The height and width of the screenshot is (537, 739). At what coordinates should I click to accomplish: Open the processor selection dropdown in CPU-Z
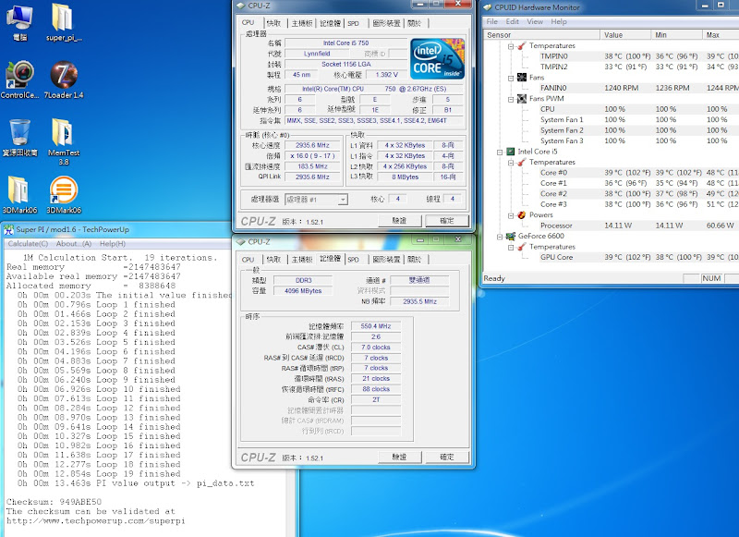pos(343,200)
